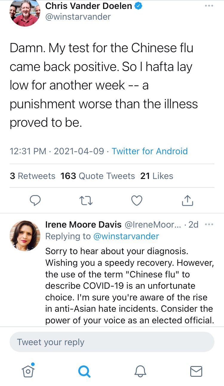Viewport: 224px width, 386px height.
Task: Retweet this tweet using the retweet icon
Action: coord(86,201)
